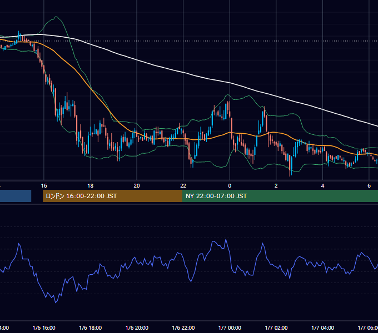Click the '1/6 18:00' date label
Viewport: 378px width, 333px height.
(x=91, y=327)
